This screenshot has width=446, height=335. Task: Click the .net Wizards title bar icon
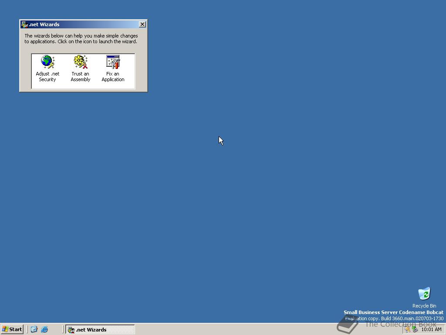point(25,24)
